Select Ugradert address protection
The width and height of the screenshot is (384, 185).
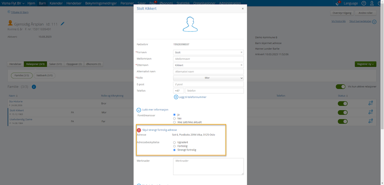point(174,142)
